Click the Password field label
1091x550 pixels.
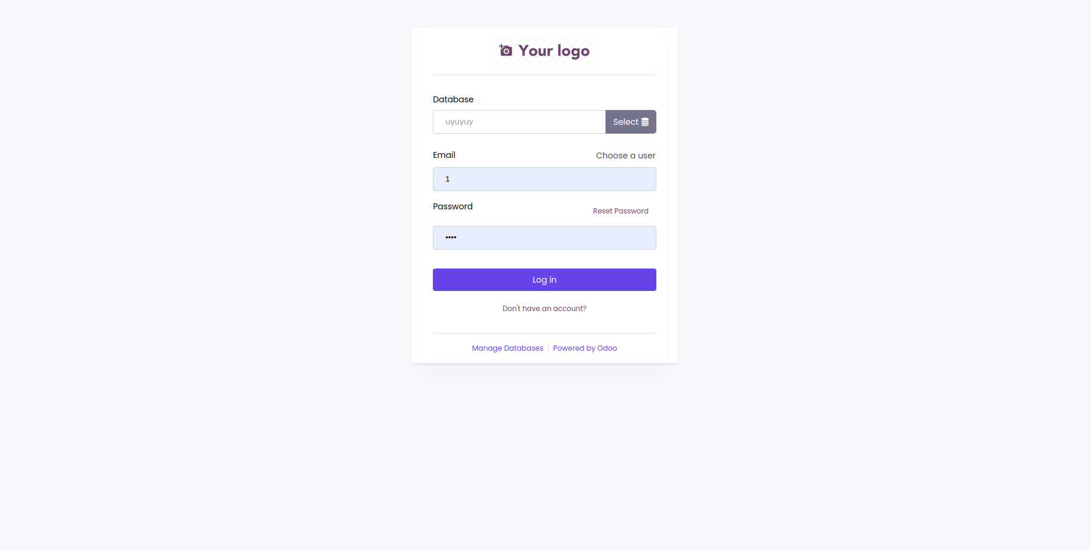tap(452, 206)
